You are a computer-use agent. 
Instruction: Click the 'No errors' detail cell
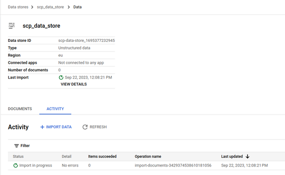coord(70,165)
